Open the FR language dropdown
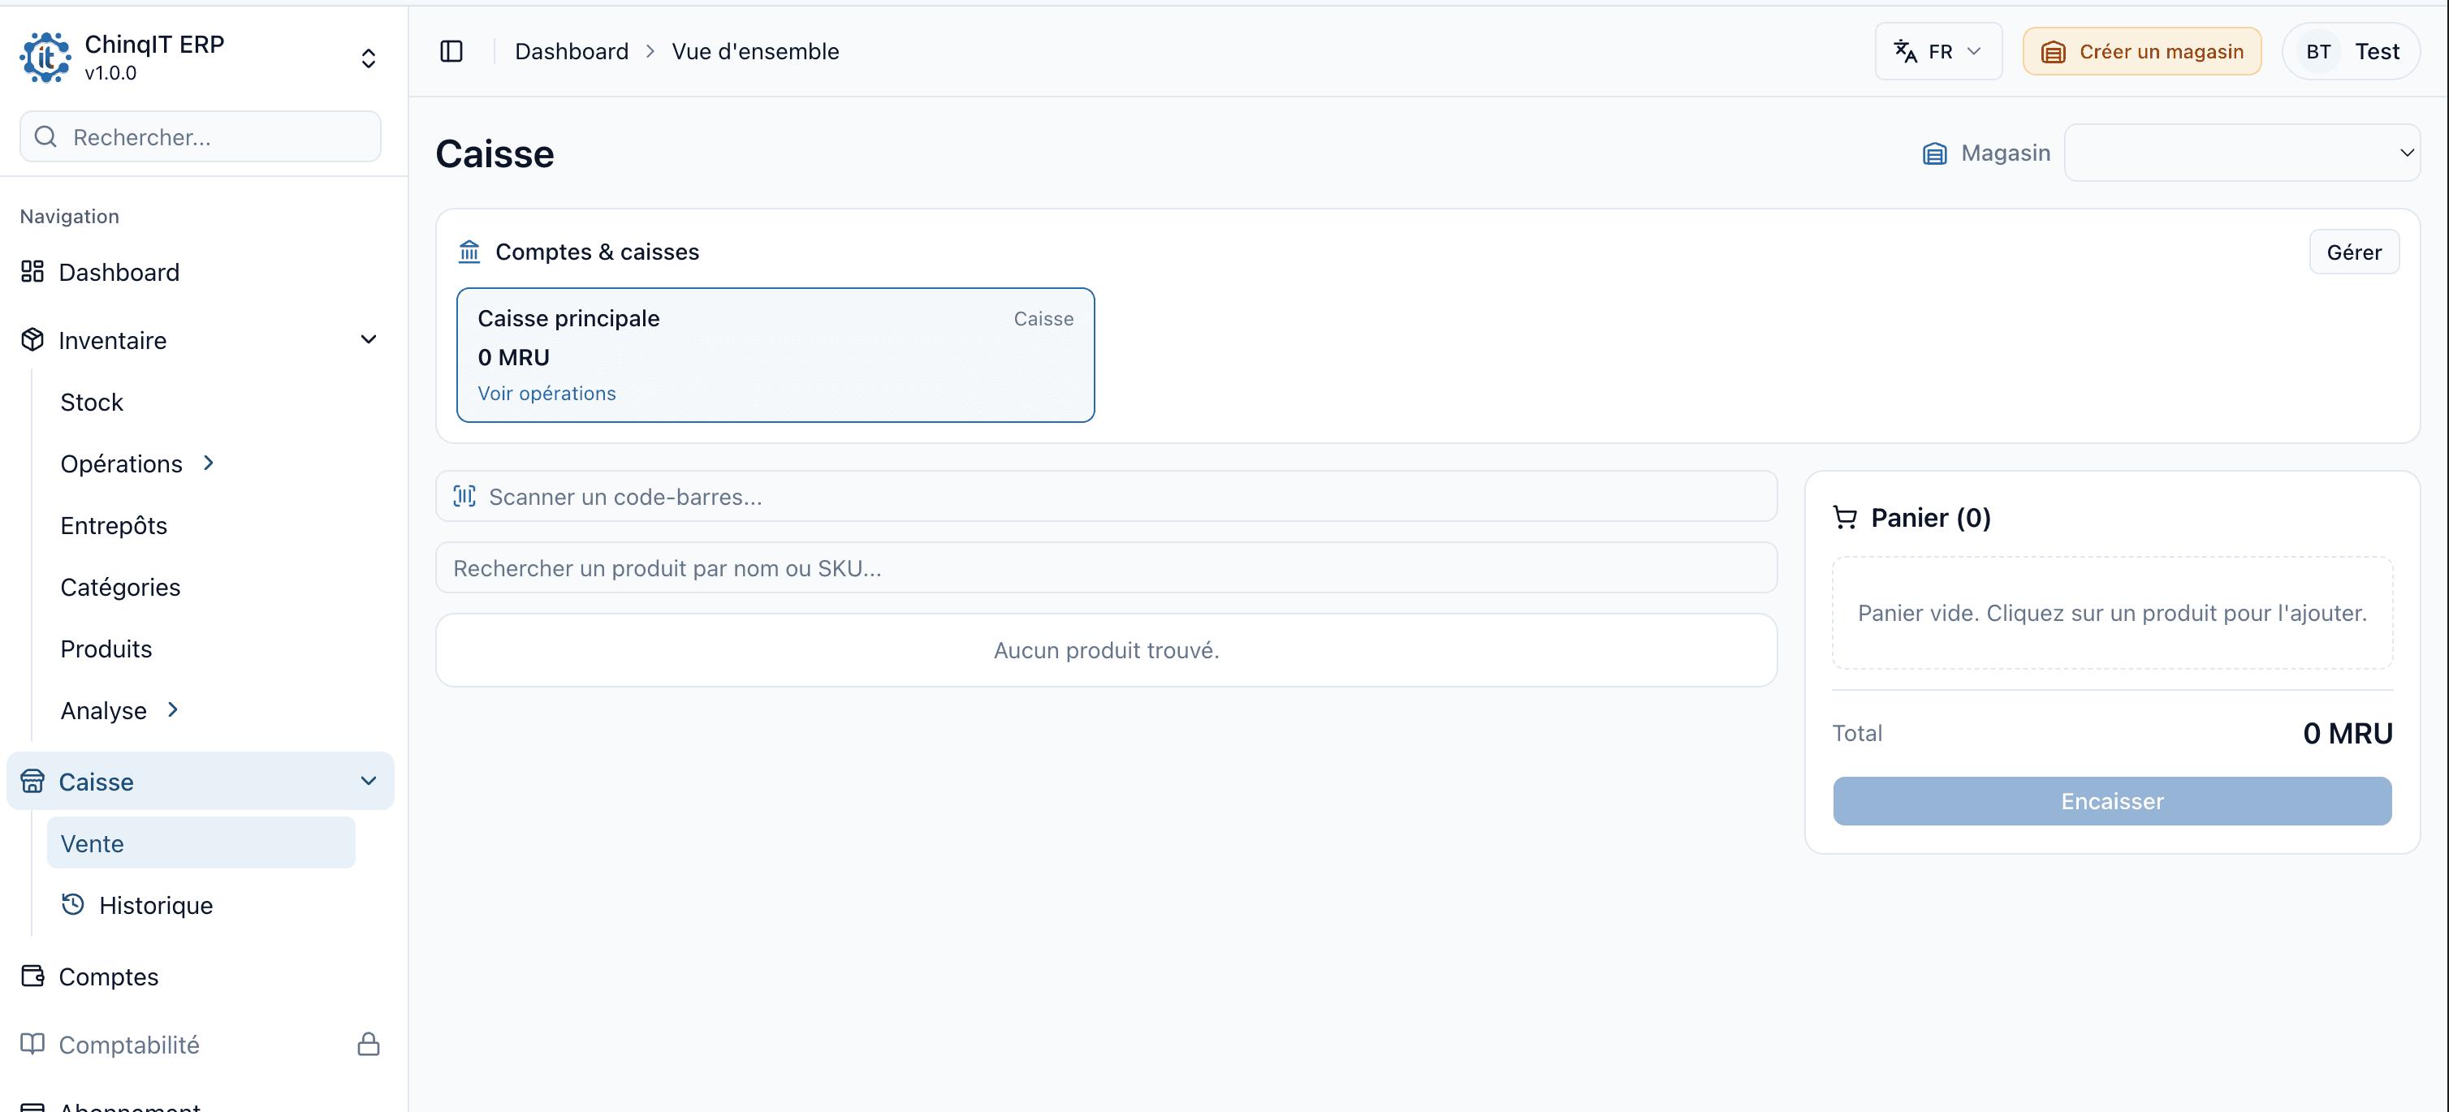The image size is (2449, 1112). click(1937, 51)
